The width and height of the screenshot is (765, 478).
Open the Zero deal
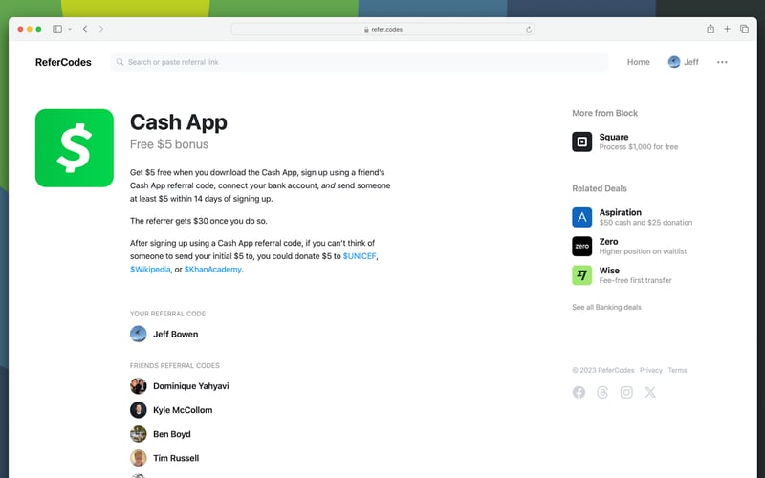pyautogui.click(x=629, y=247)
